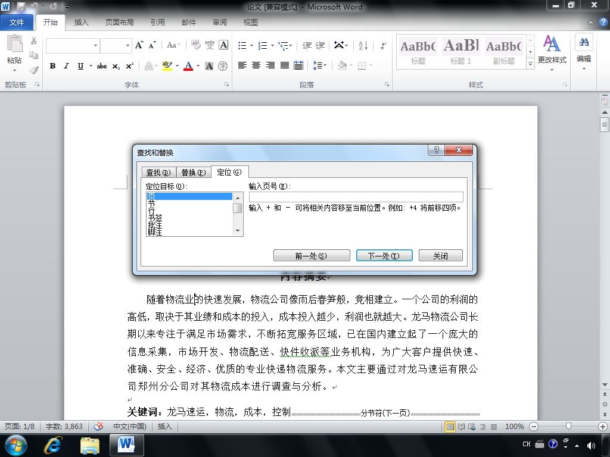Toggle Strikethrough formatting

coord(102,66)
